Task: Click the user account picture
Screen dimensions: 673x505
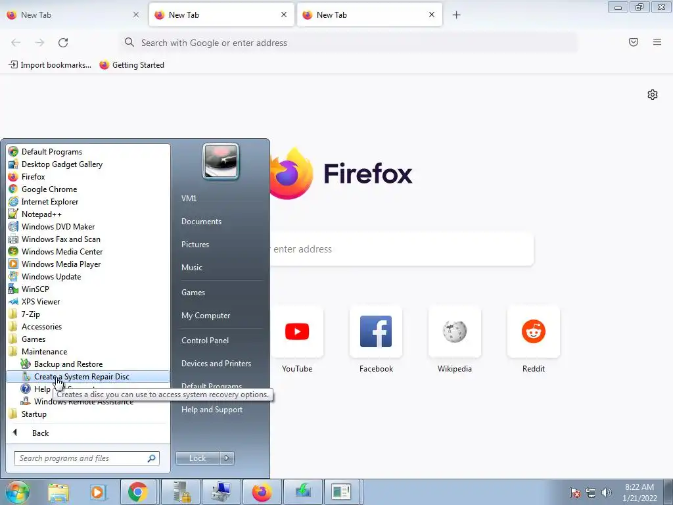Action: click(221, 161)
